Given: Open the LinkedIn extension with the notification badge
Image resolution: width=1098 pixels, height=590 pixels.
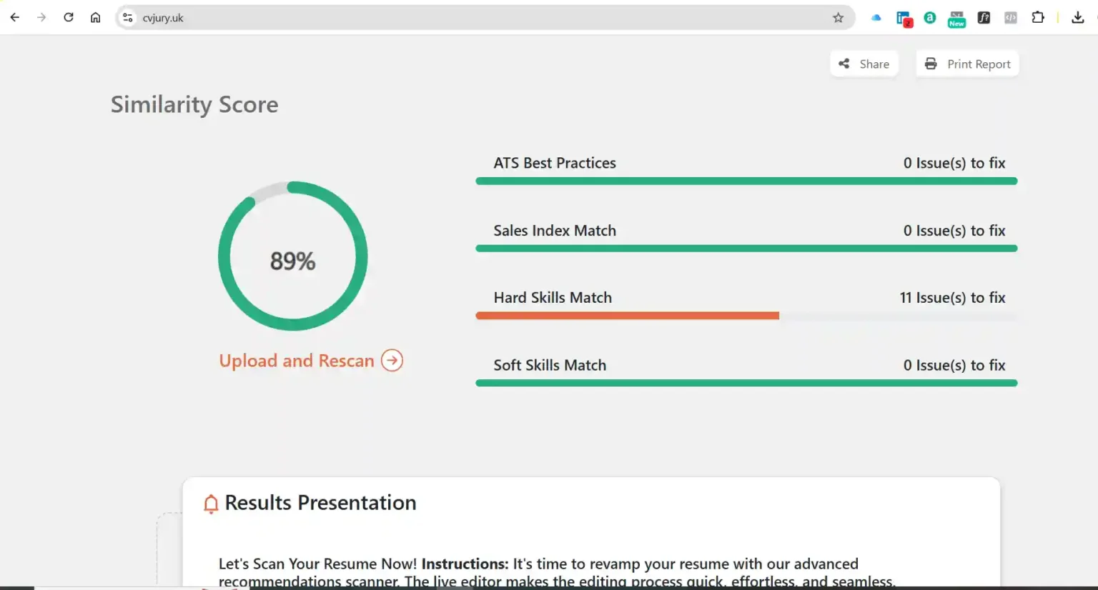Looking at the screenshot, I should pyautogui.click(x=904, y=18).
